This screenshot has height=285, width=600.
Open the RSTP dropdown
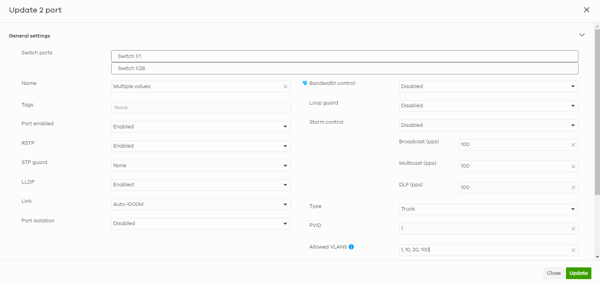tap(200, 146)
